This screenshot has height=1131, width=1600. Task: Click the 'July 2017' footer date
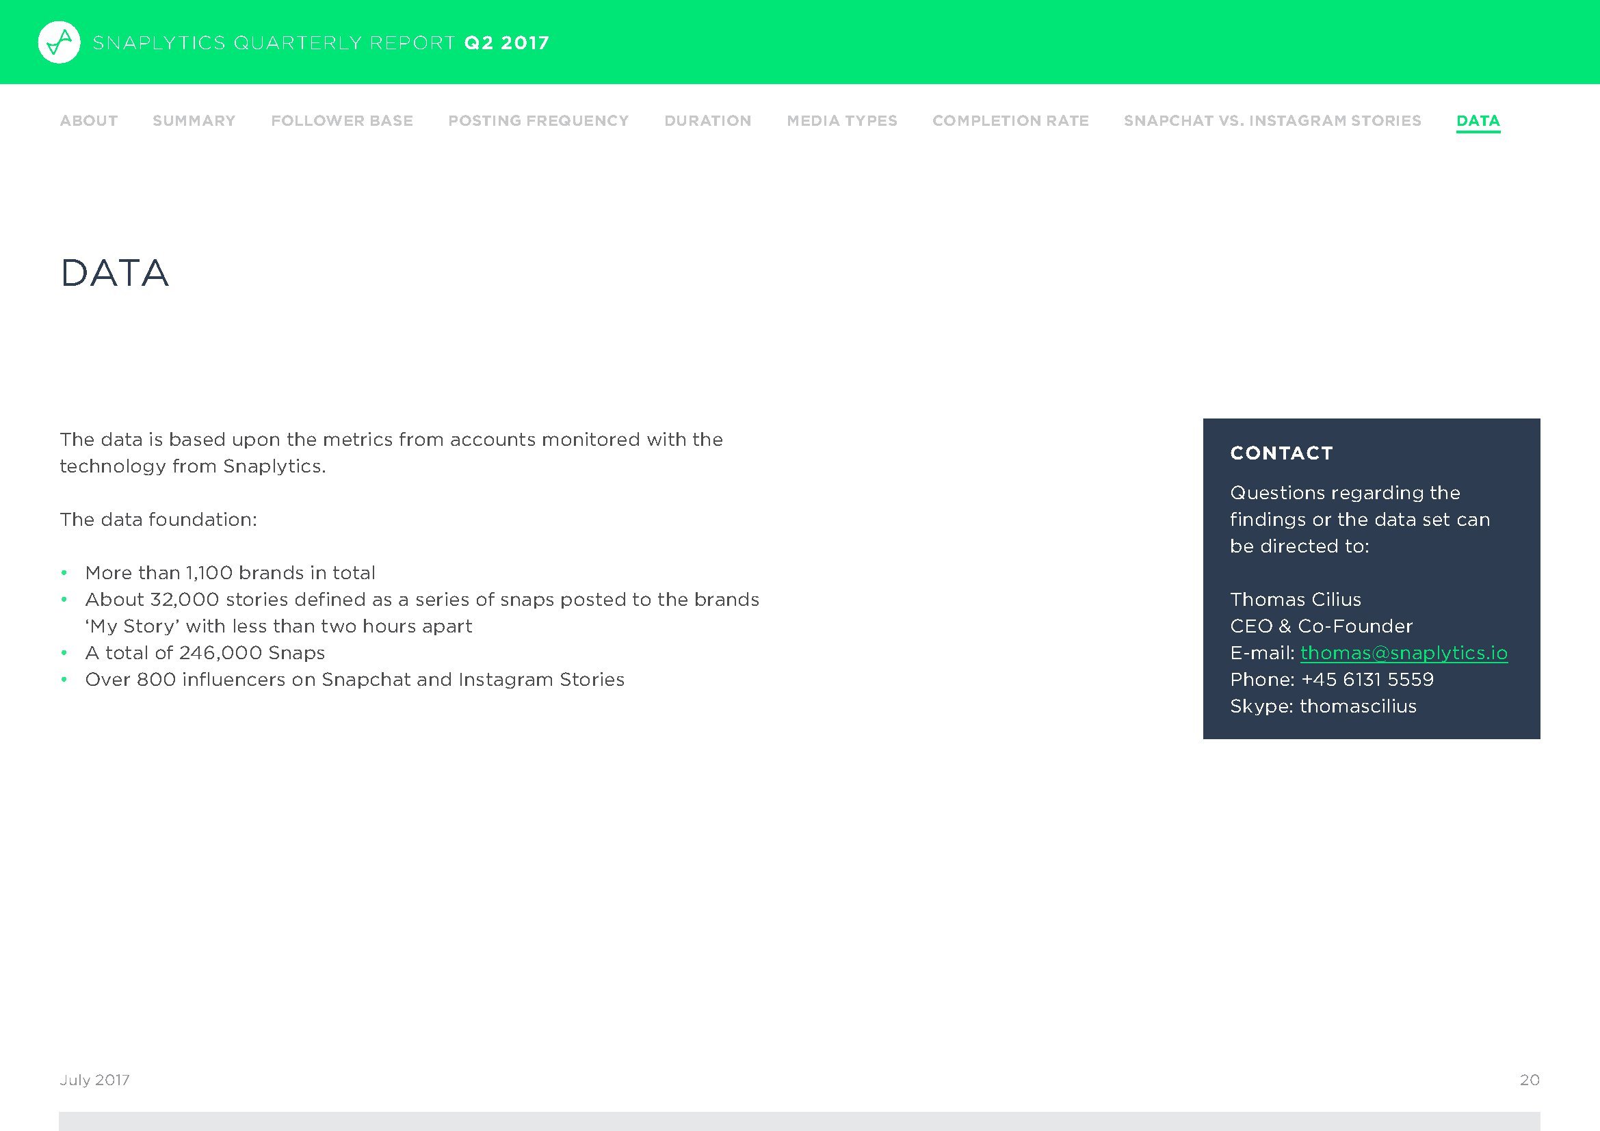(x=95, y=1080)
